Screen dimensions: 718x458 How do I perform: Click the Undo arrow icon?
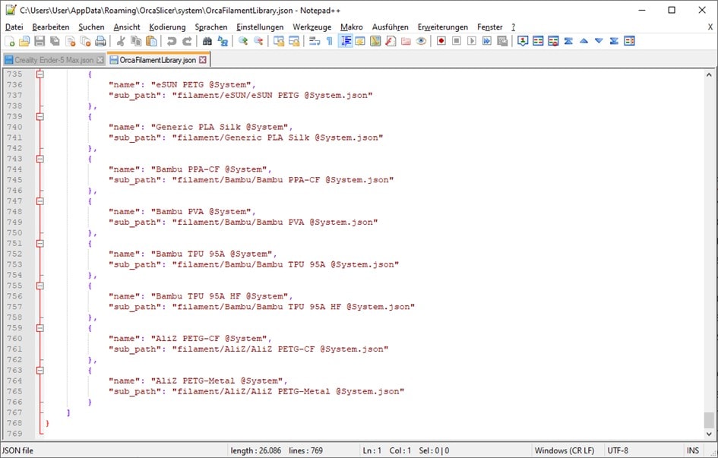click(172, 41)
